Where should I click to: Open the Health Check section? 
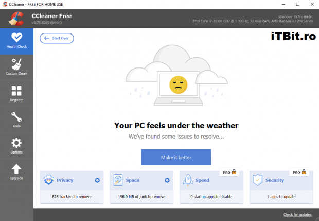click(x=16, y=40)
